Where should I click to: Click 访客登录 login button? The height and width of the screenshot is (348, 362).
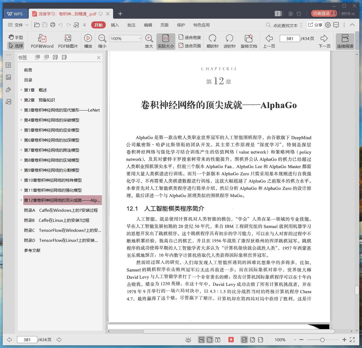coord(324,13)
